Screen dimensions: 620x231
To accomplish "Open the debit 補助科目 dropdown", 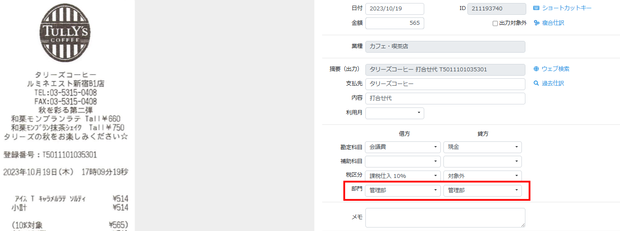I will (x=403, y=161).
